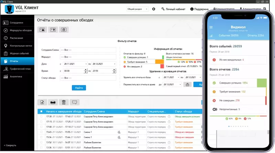Screen dimensions: 275x153
Task: Check the 17:30 Сидоров report row checkbox
Action: pyautogui.click(x=42, y=117)
